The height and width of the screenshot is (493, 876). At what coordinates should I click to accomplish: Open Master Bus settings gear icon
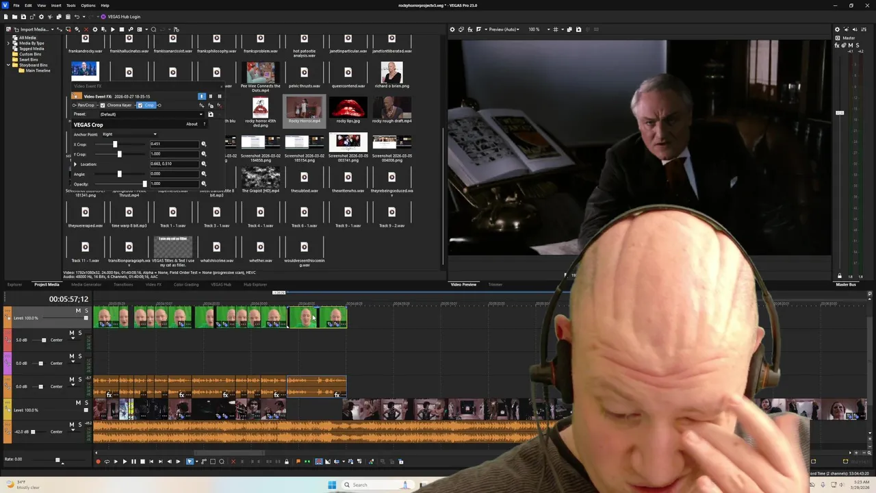[837, 29]
